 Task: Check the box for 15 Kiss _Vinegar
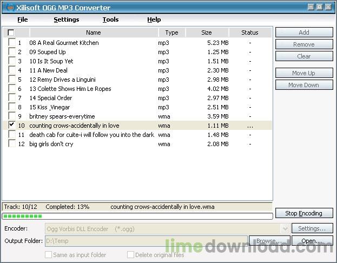pos(12,107)
